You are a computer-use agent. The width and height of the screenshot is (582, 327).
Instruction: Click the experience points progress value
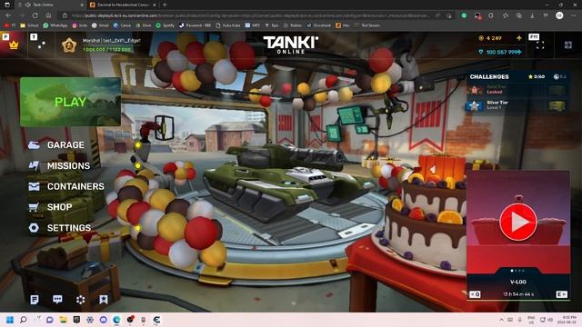(x=106, y=50)
